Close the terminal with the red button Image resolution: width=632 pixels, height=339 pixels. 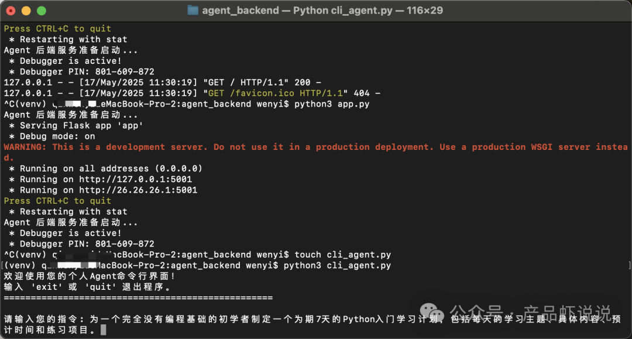(11, 11)
